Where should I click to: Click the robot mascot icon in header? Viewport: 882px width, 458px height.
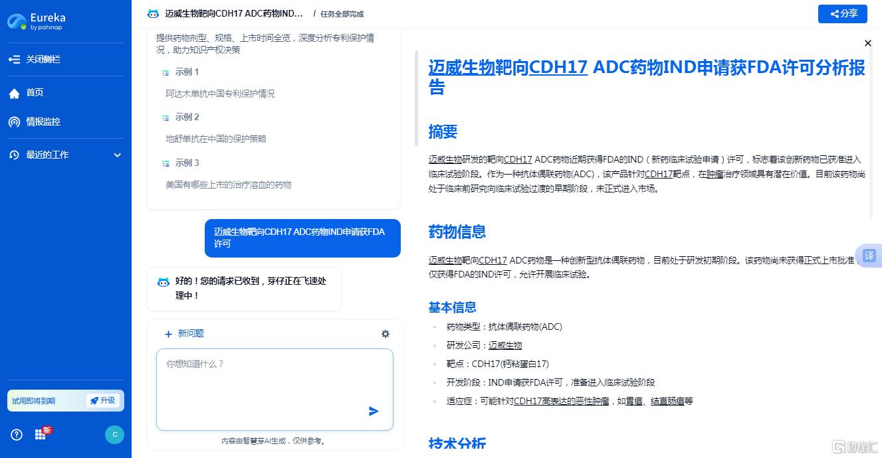point(153,13)
